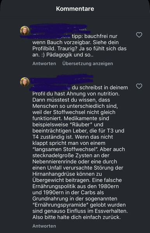
Task: Like the long comment about Stoffwechsel
Action: coord(139,86)
